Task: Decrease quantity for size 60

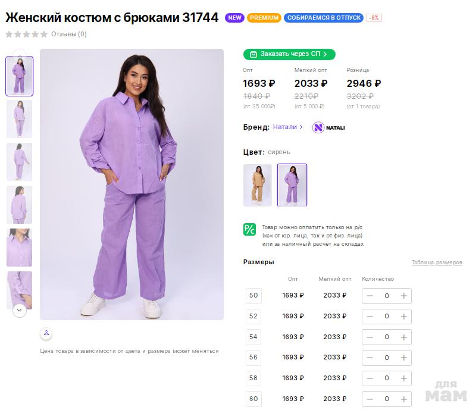Action: (x=370, y=399)
